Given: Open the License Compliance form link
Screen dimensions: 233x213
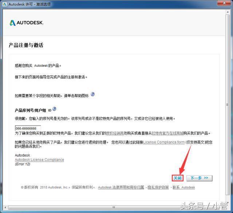Looking at the screenshot, I should [164, 142].
